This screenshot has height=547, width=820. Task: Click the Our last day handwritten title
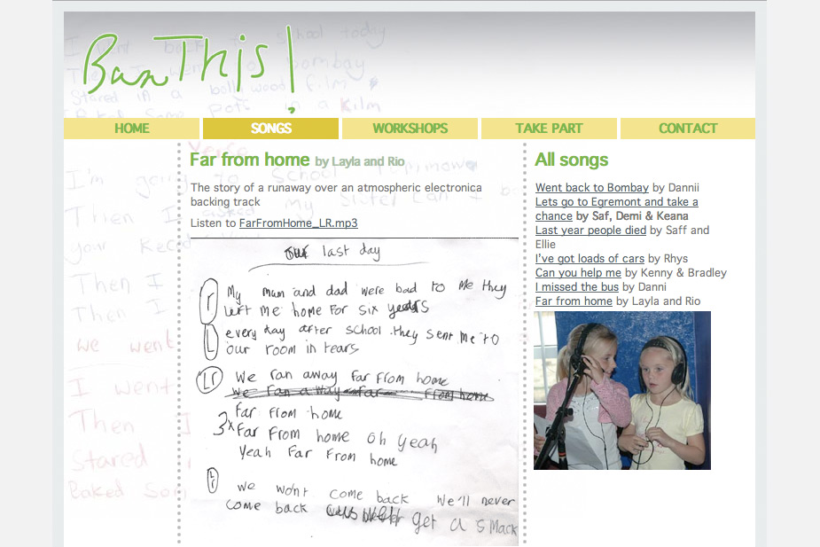coord(332,252)
